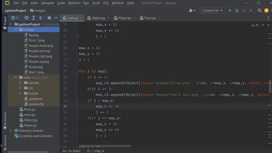Start debugging with the bug icon
Screen dimensions: 272x153
pos(237,11)
